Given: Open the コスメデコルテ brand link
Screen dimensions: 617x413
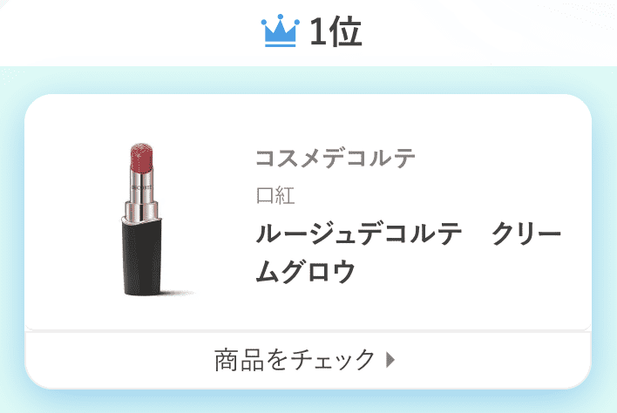Looking at the screenshot, I should (x=336, y=158).
